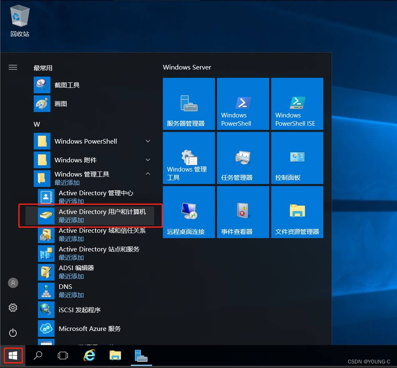Open the Server Manager tile
The width and height of the screenshot is (397, 368).
189,104
